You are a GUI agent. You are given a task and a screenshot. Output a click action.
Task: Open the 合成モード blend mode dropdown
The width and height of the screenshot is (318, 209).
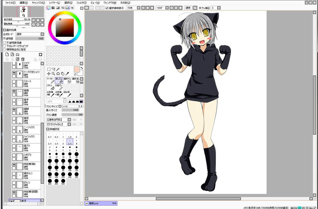click(30, 34)
